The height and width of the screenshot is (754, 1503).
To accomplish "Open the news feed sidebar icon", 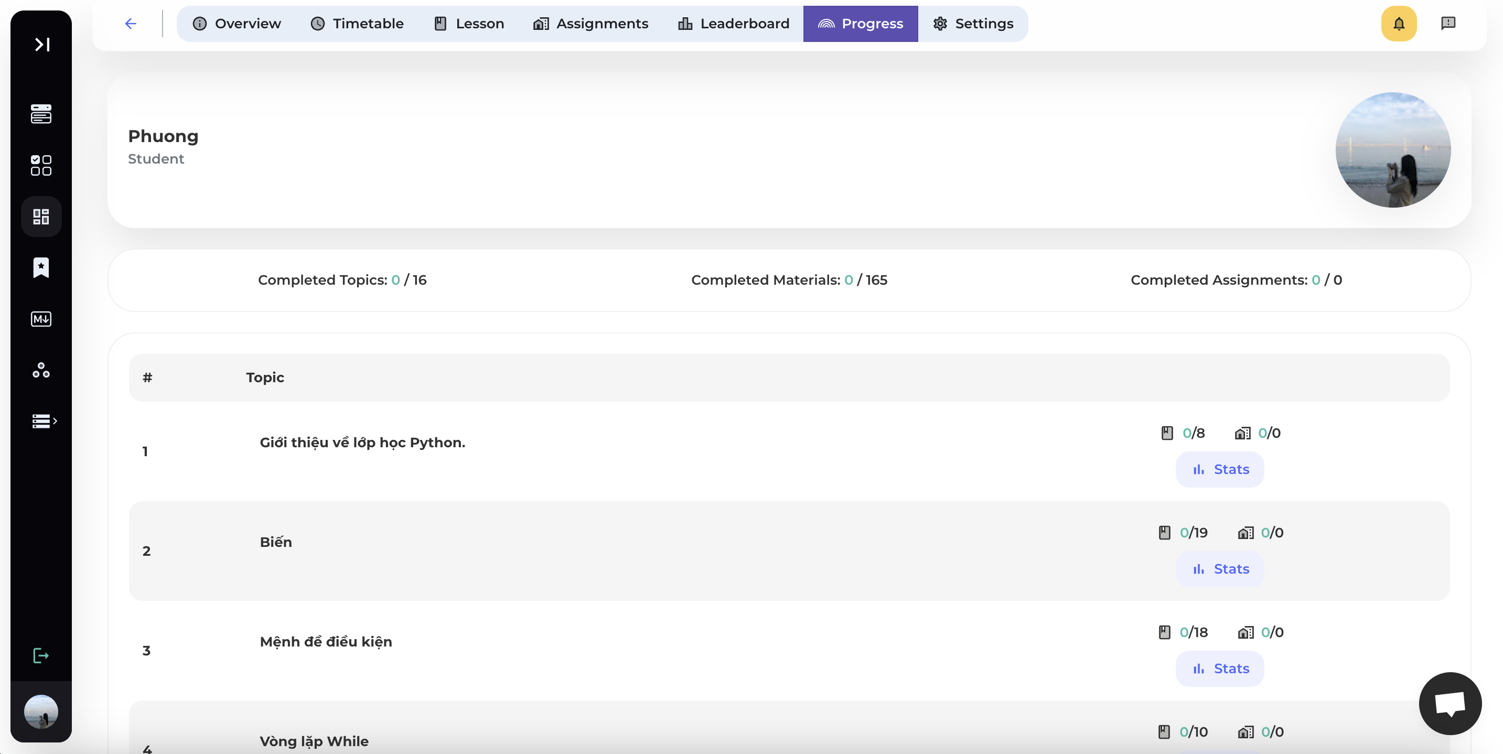I will pyautogui.click(x=41, y=114).
